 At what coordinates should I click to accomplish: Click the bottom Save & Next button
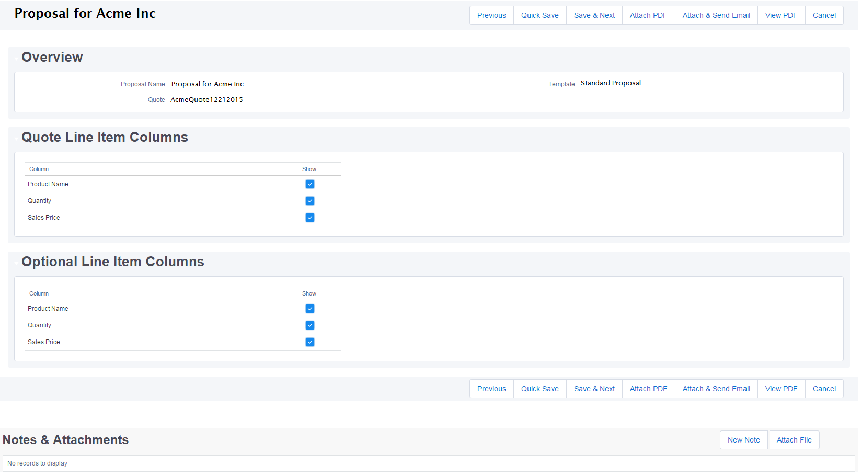[x=594, y=389]
